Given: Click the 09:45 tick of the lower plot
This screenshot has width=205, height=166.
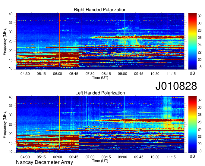Looking at the screenshot, I should click(139, 157).
